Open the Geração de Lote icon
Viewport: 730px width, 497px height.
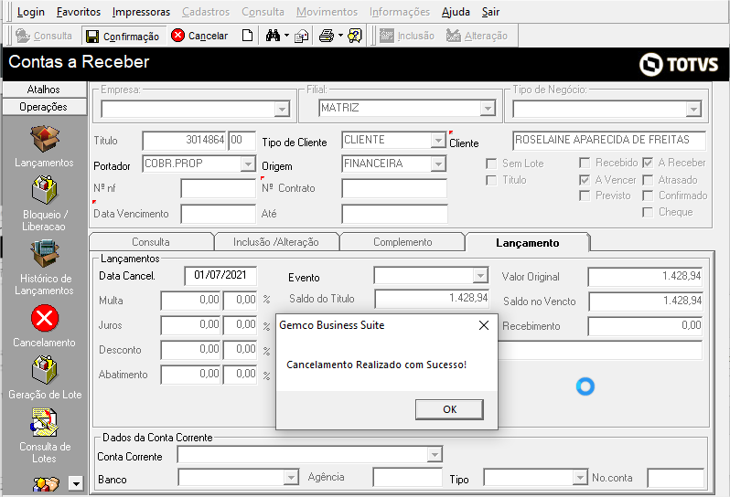coord(45,370)
